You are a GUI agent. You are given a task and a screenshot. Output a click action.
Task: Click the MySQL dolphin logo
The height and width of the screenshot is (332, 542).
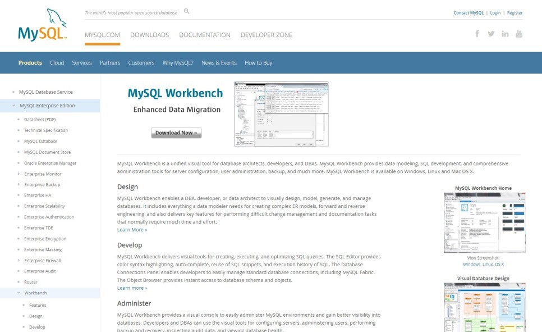[42, 25]
